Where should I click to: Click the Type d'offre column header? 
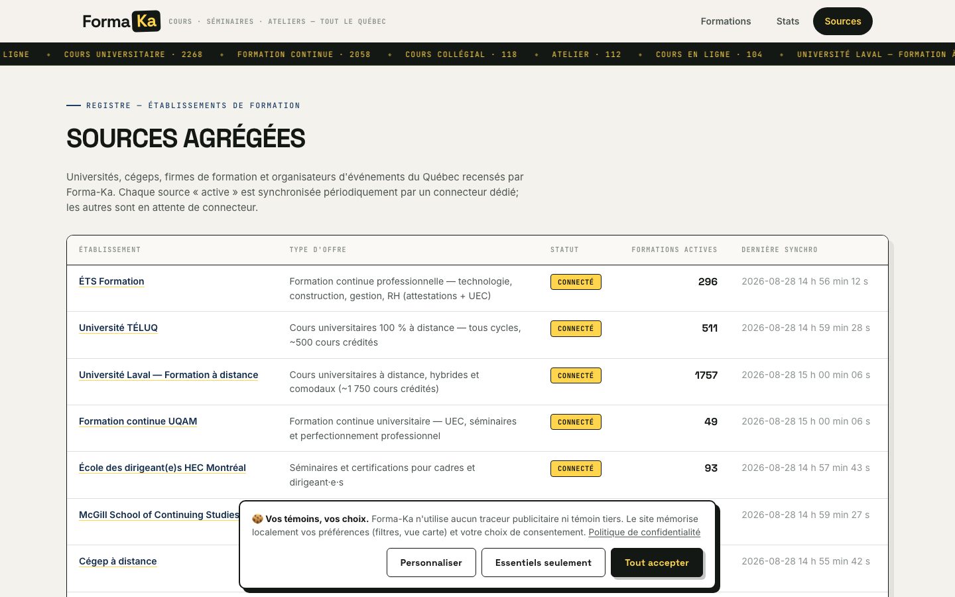pyautogui.click(x=318, y=249)
